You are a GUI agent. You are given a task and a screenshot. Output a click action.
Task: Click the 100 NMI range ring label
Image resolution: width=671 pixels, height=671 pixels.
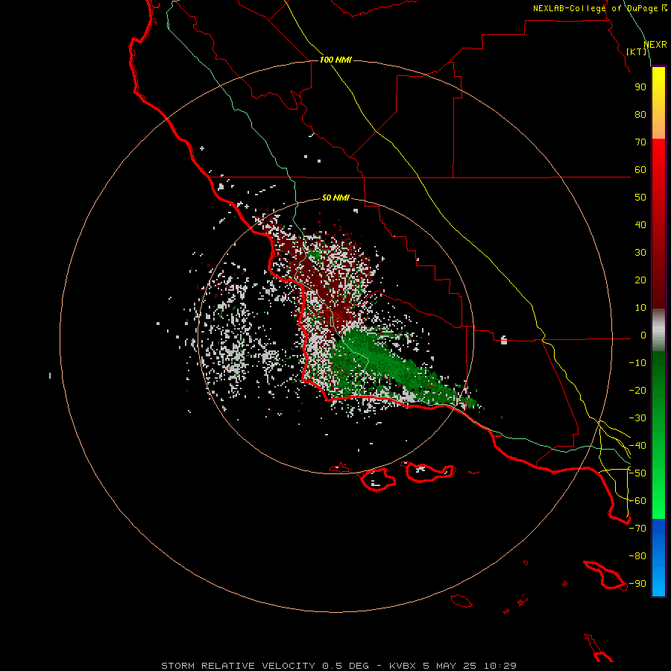335,60
